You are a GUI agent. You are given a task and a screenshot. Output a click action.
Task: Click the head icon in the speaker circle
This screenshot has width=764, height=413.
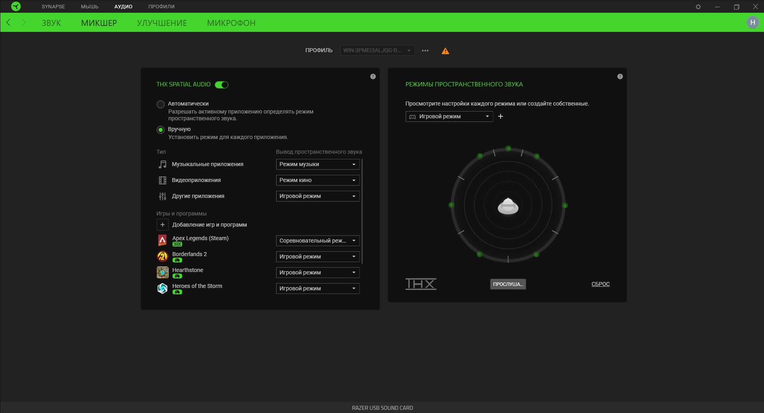pyautogui.click(x=508, y=206)
